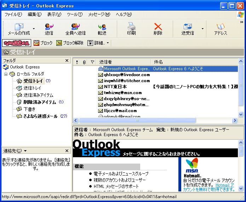Sort messages by 件名 column
Screen dimensions: 246x202
(194, 62)
